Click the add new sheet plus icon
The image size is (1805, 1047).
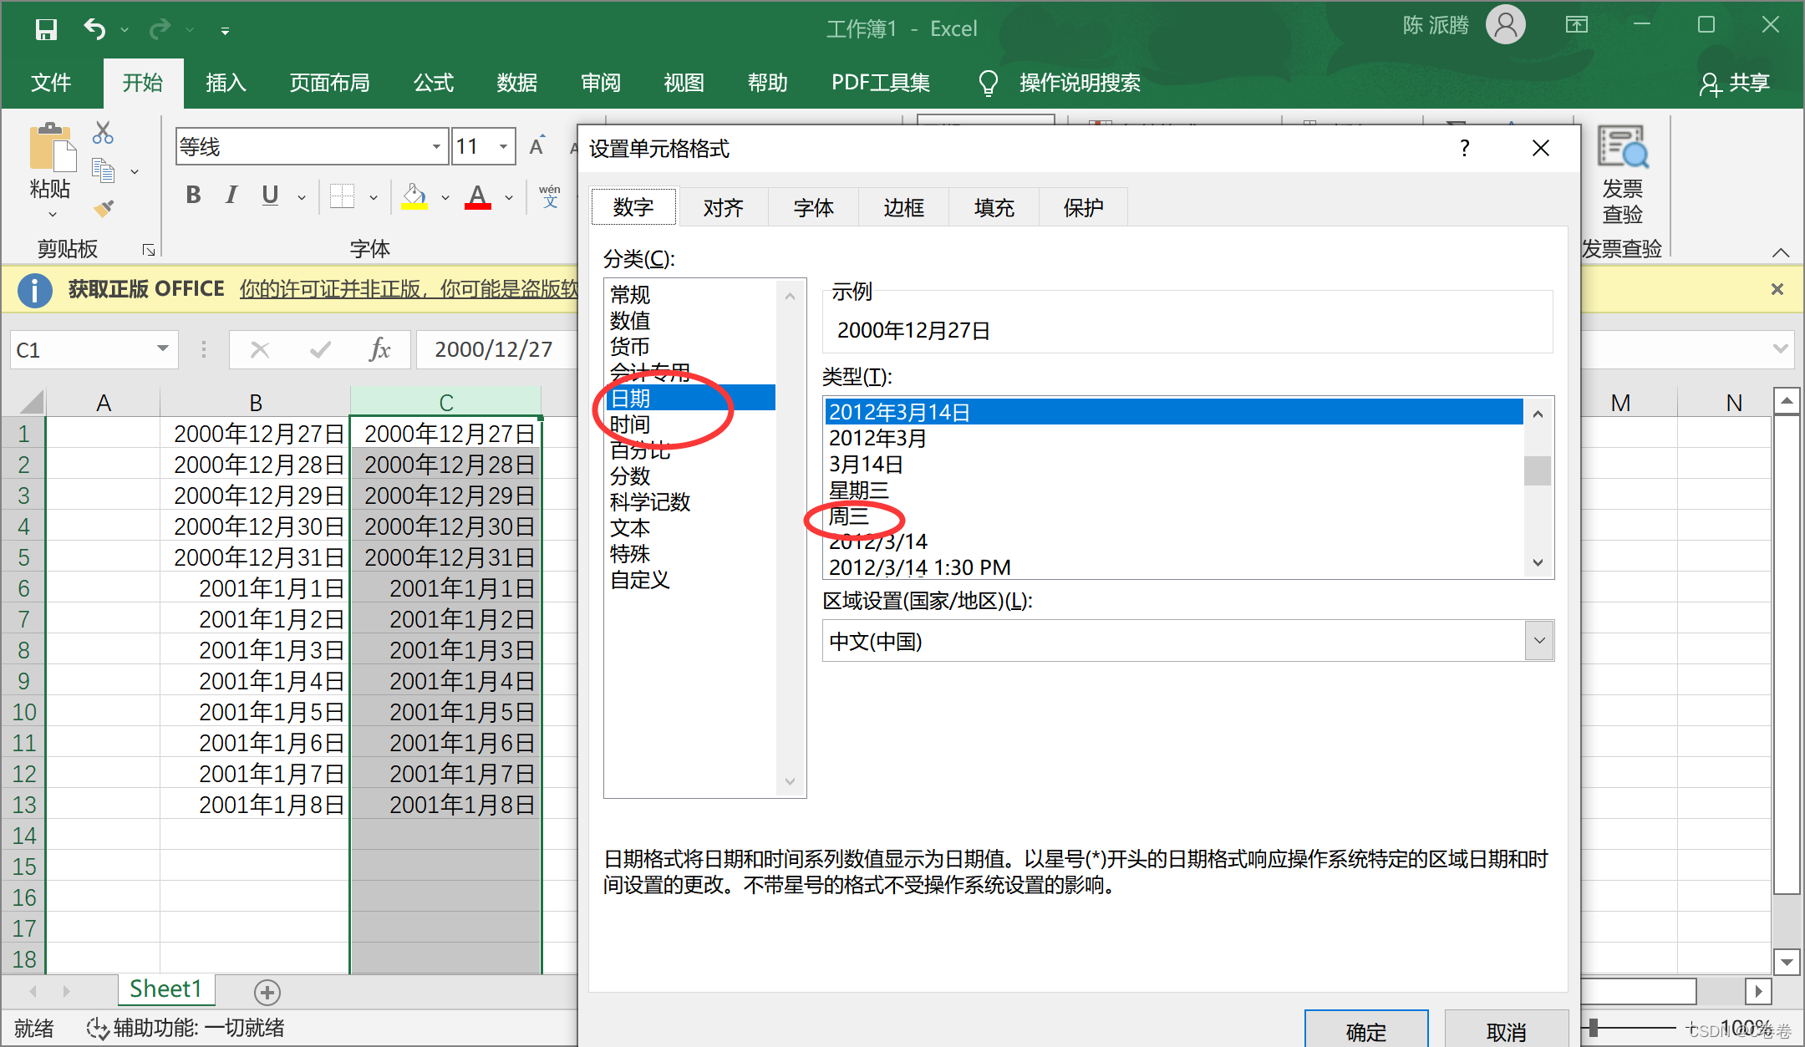point(267,992)
